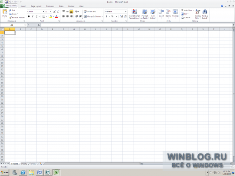Open the Excel icon on Windows taskbar
235x176 pixels.
56,172
